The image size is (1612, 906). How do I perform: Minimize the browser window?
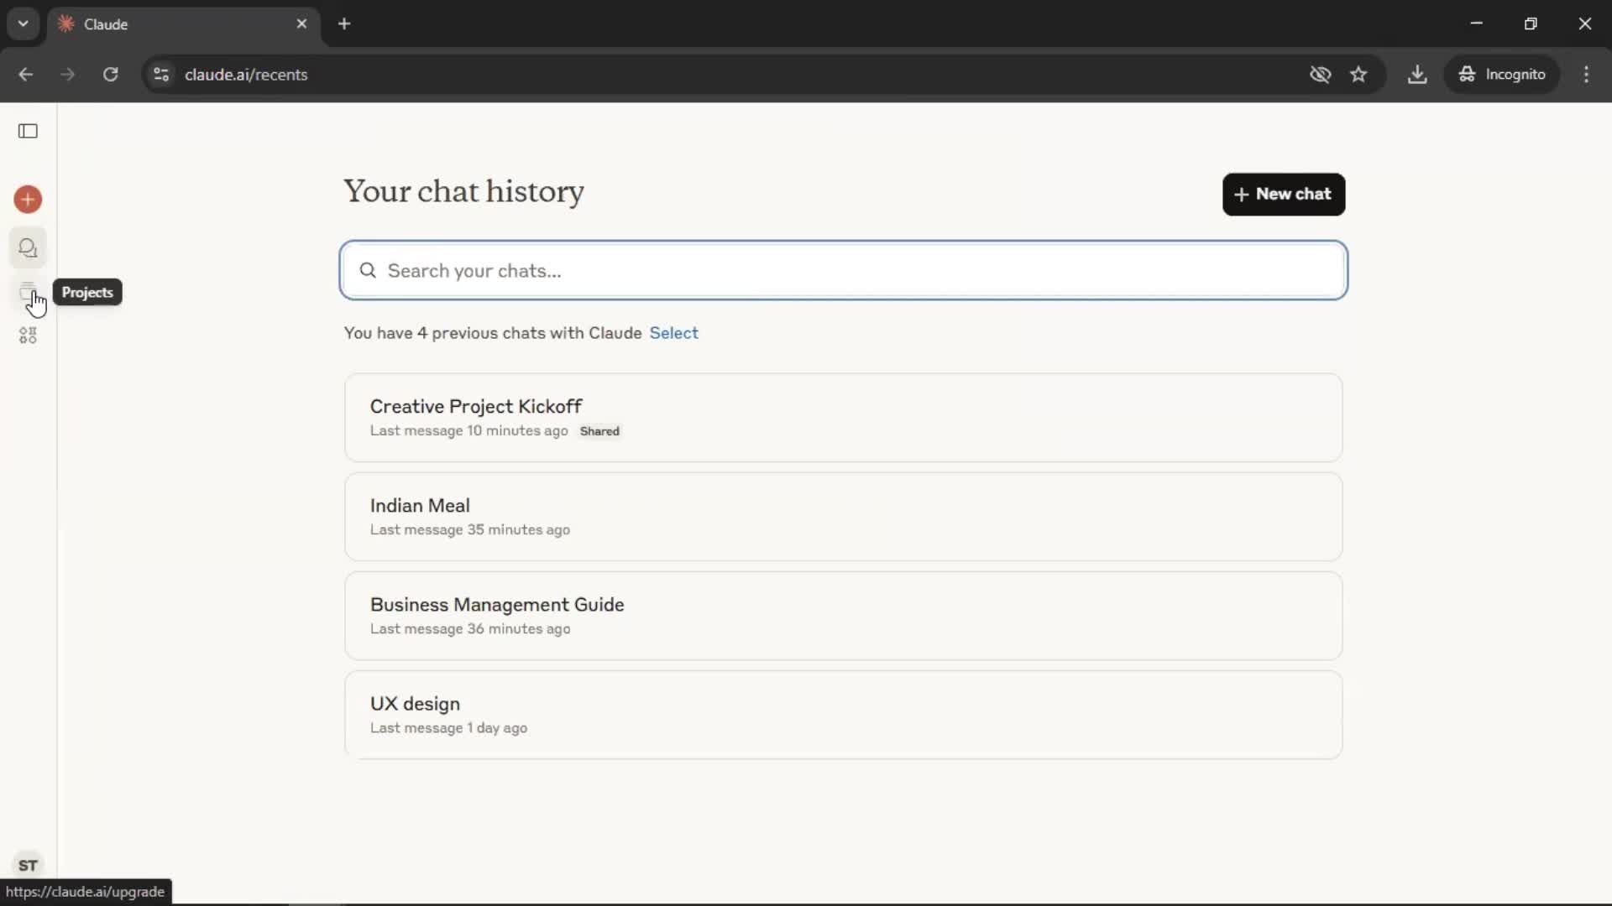click(x=1477, y=24)
